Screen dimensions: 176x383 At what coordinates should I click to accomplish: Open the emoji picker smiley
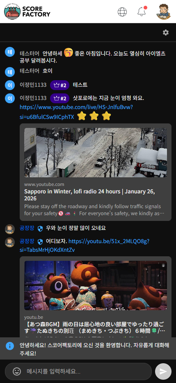point(17,371)
